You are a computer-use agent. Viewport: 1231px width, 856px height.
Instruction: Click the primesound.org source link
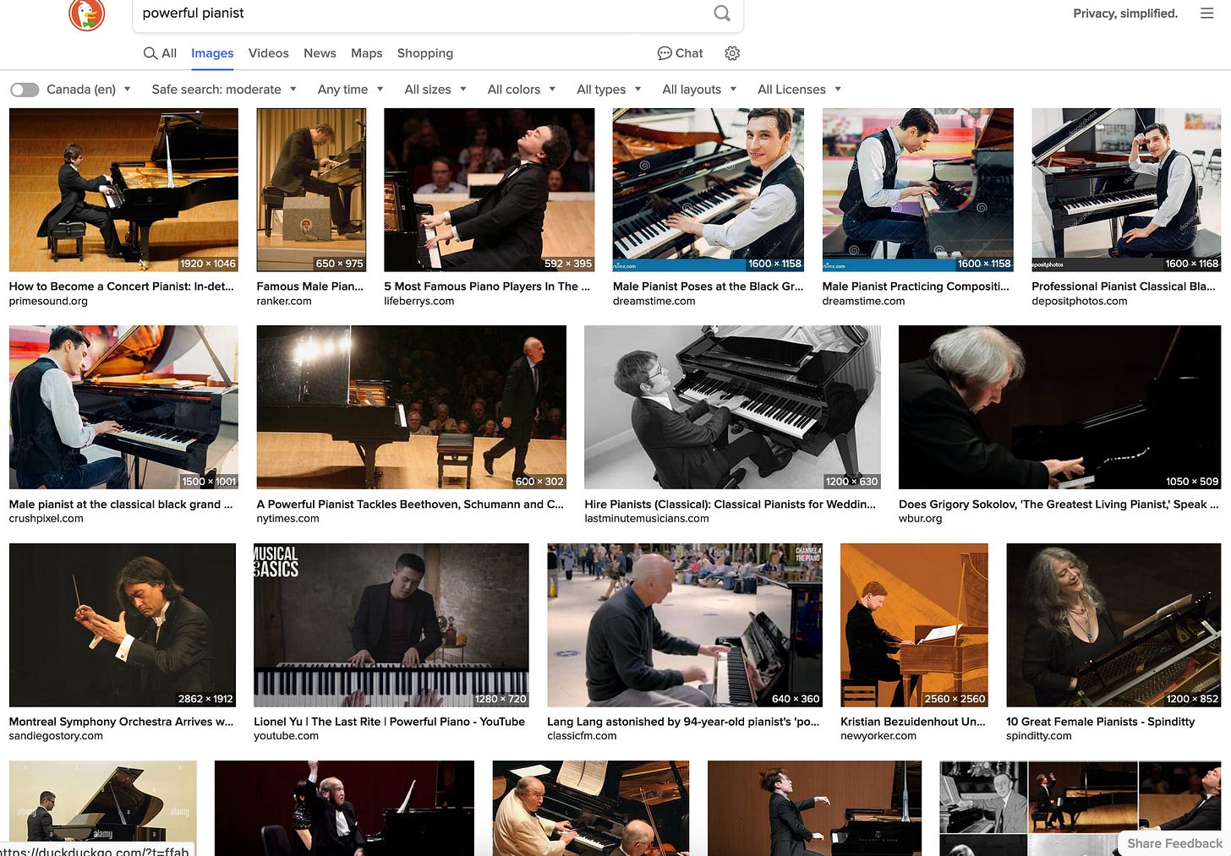48,302
